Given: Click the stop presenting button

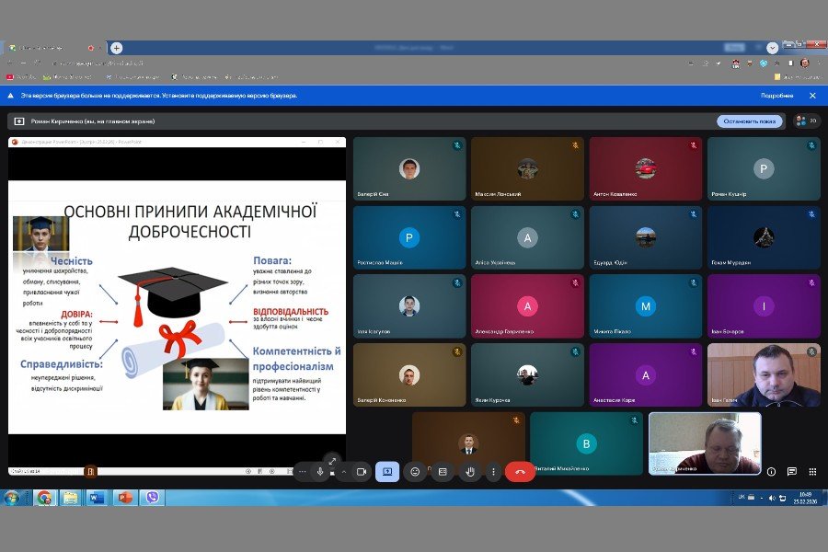Looking at the screenshot, I should click(750, 121).
